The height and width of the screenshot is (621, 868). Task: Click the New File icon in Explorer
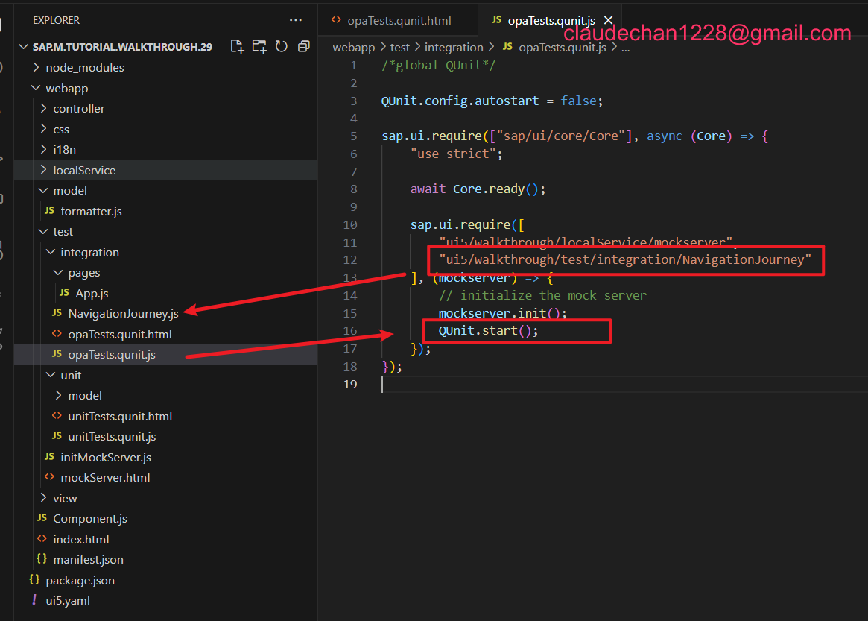pos(237,46)
